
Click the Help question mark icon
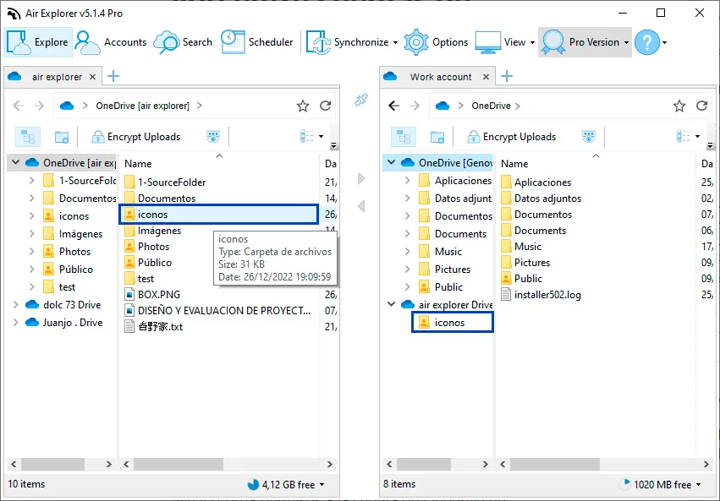(647, 42)
